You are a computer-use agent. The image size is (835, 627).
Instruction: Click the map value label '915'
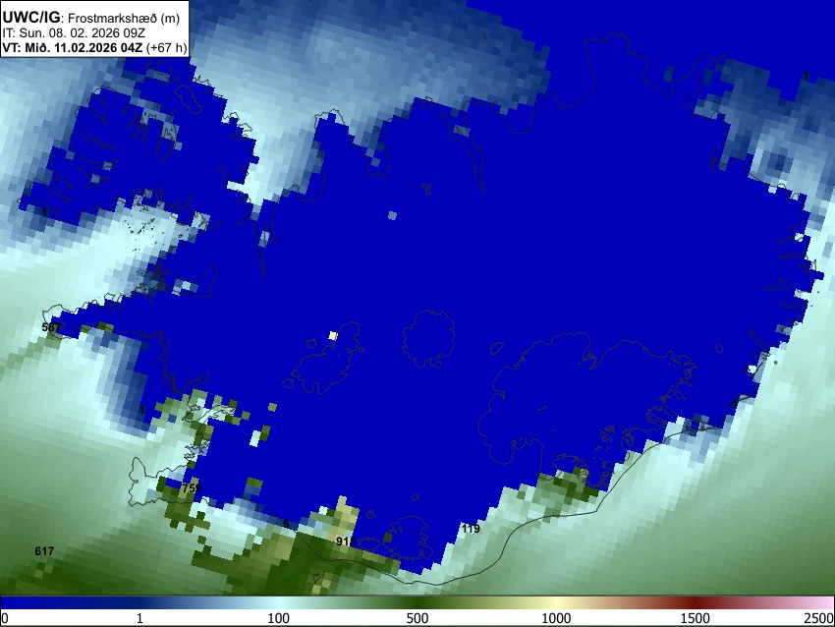[346, 541]
